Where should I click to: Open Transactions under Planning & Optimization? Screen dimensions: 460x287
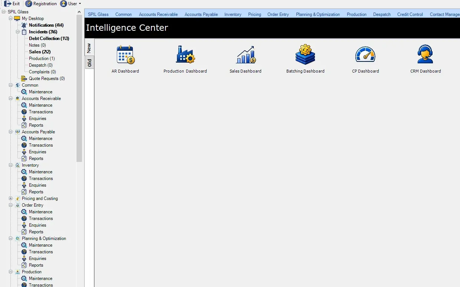click(x=41, y=252)
